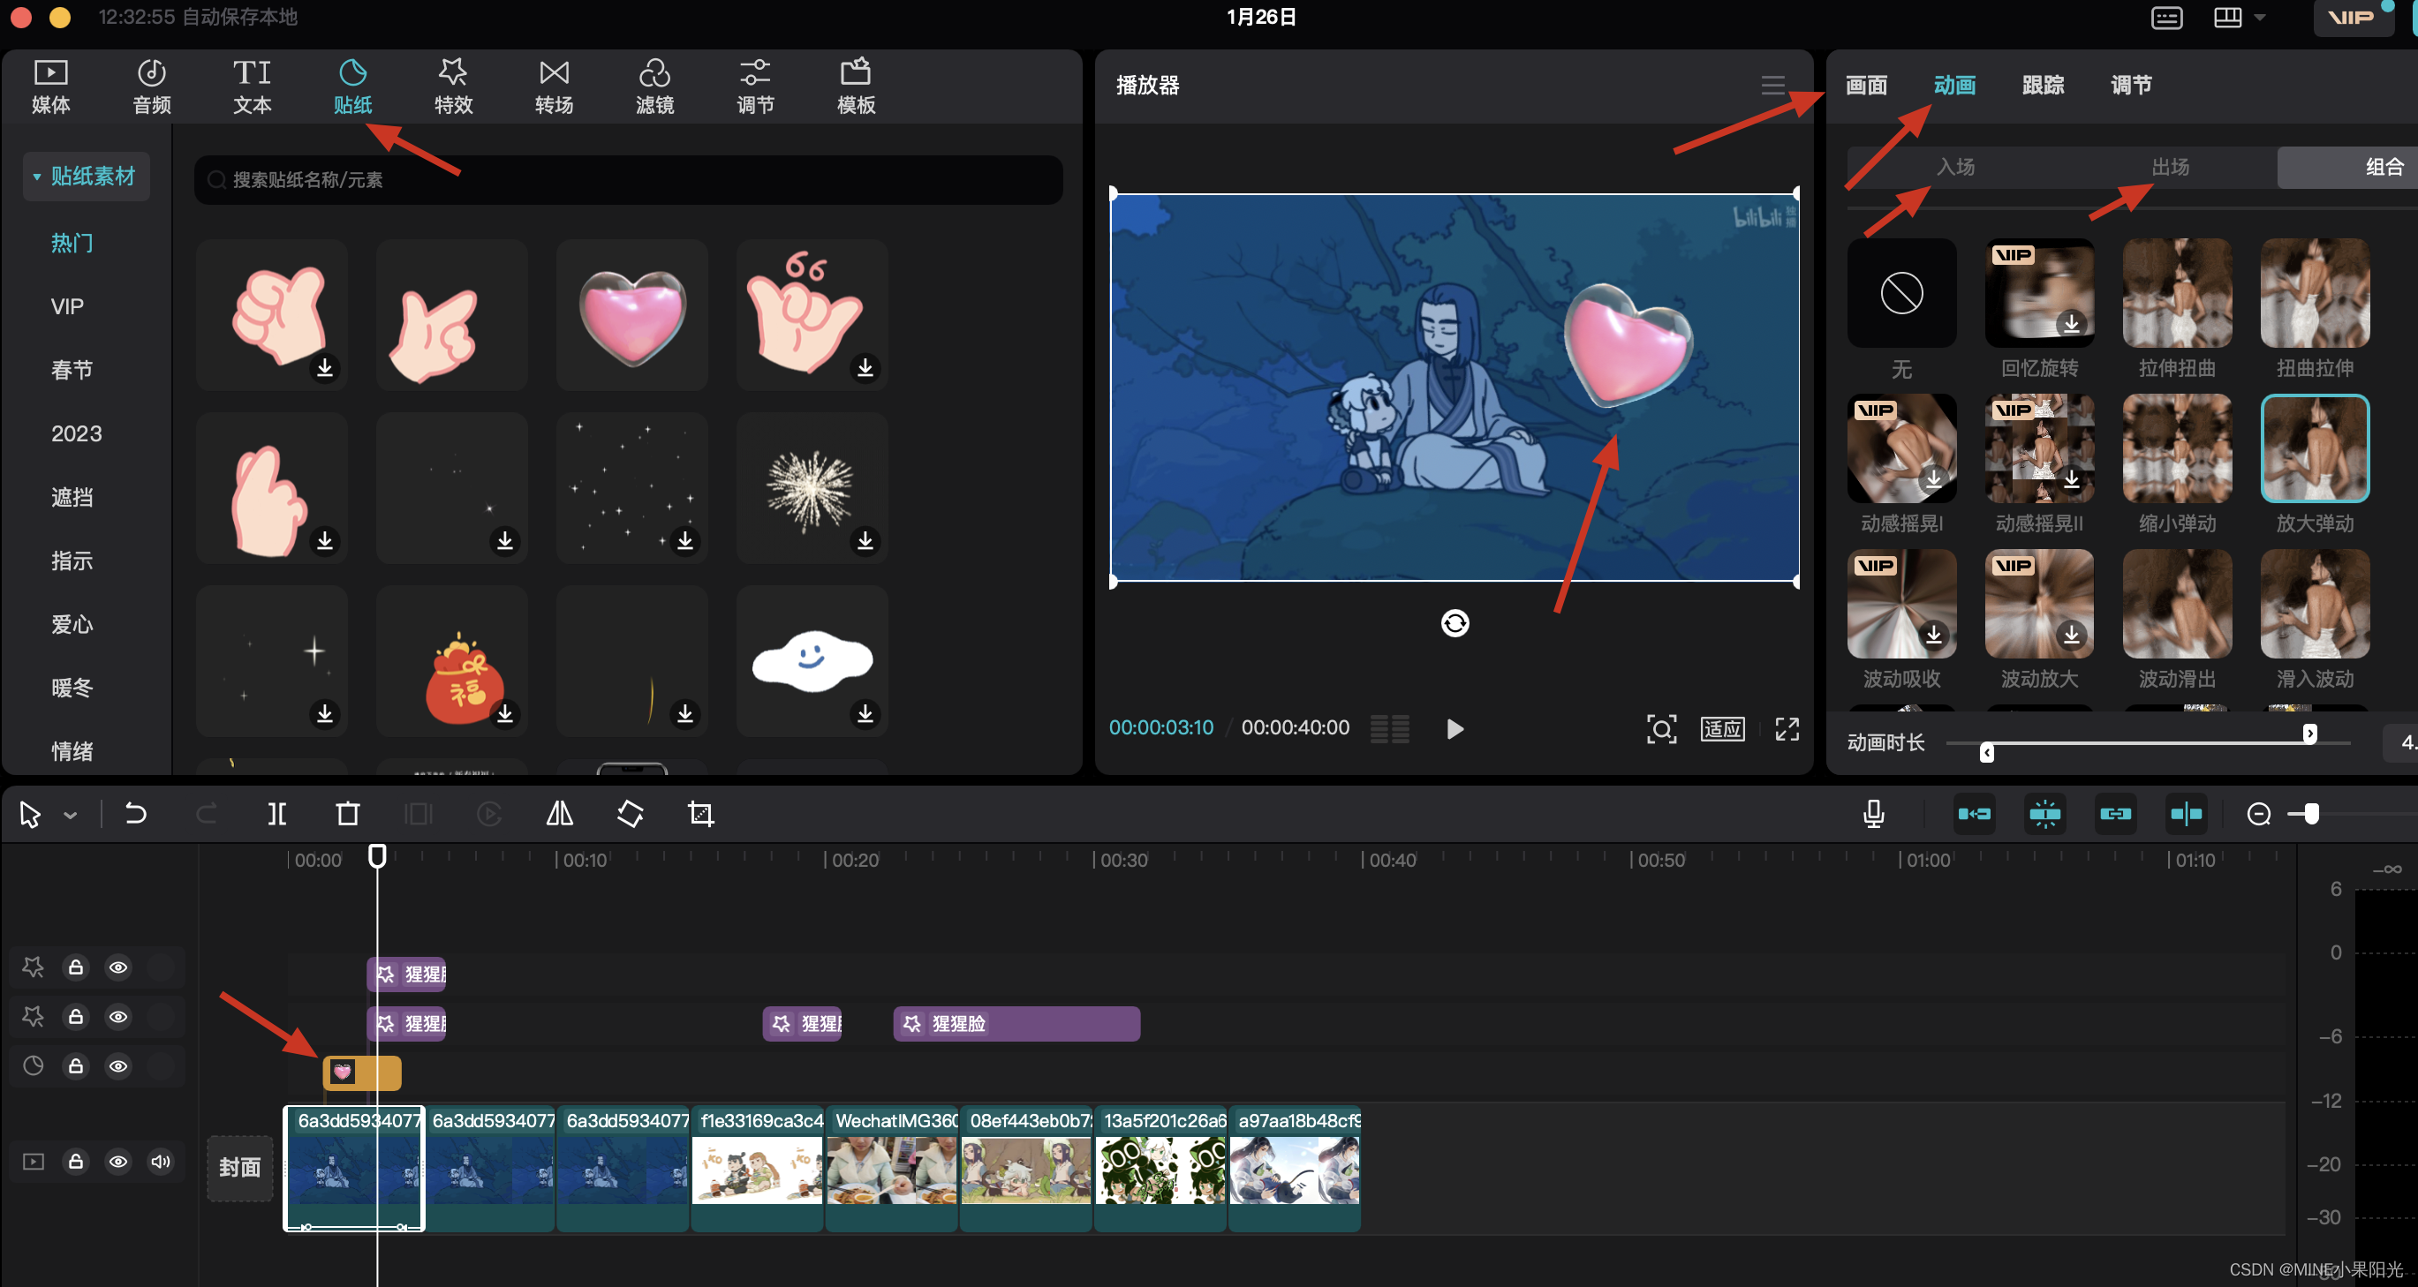Open the 转场 transitions panel
This screenshot has width=2418, height=1287.
[x=554, y=86]
